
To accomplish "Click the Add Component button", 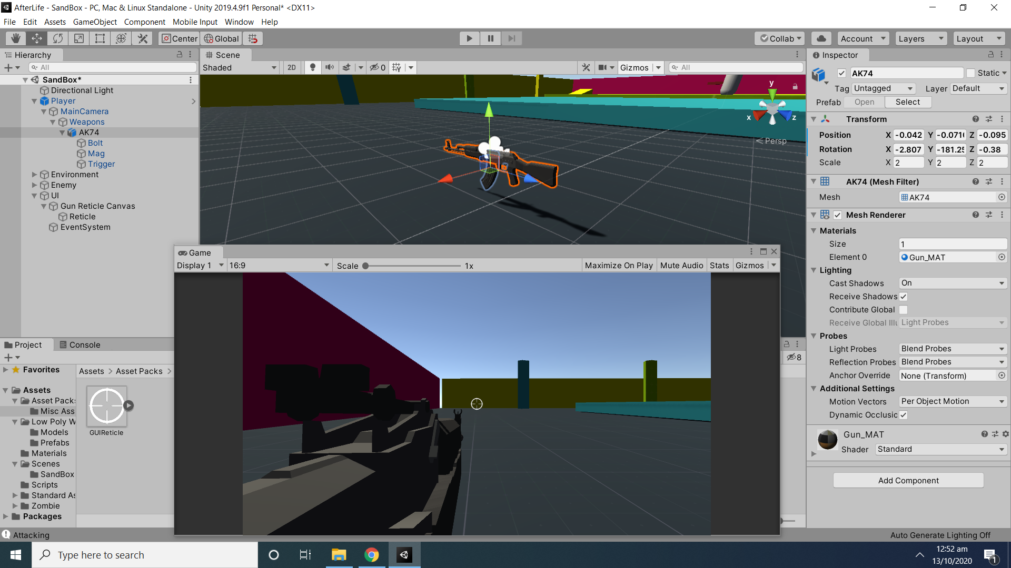I will pyautogui.click(x=908, y=480).
